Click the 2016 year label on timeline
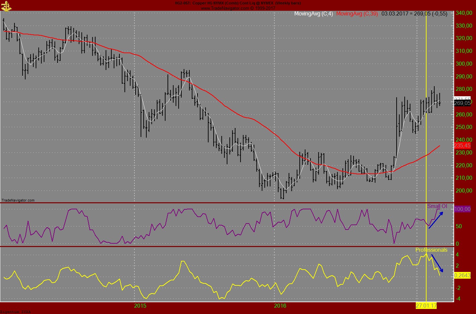Screen dimensions: 476x314 pos(281,306)
